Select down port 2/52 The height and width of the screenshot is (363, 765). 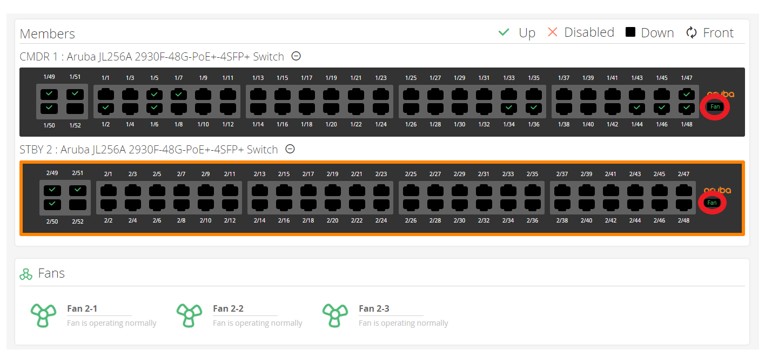[78, 205]
